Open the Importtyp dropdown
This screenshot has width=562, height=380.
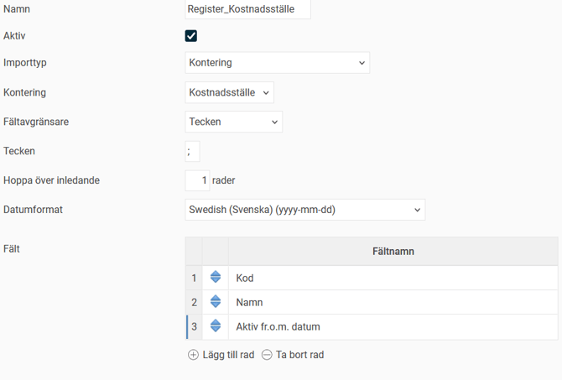tap(277, 63)
